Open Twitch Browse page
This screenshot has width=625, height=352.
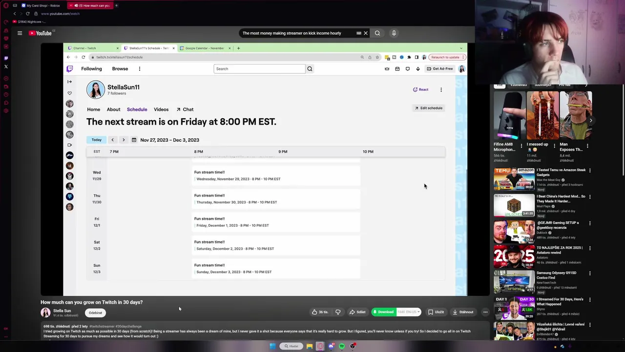120,69
